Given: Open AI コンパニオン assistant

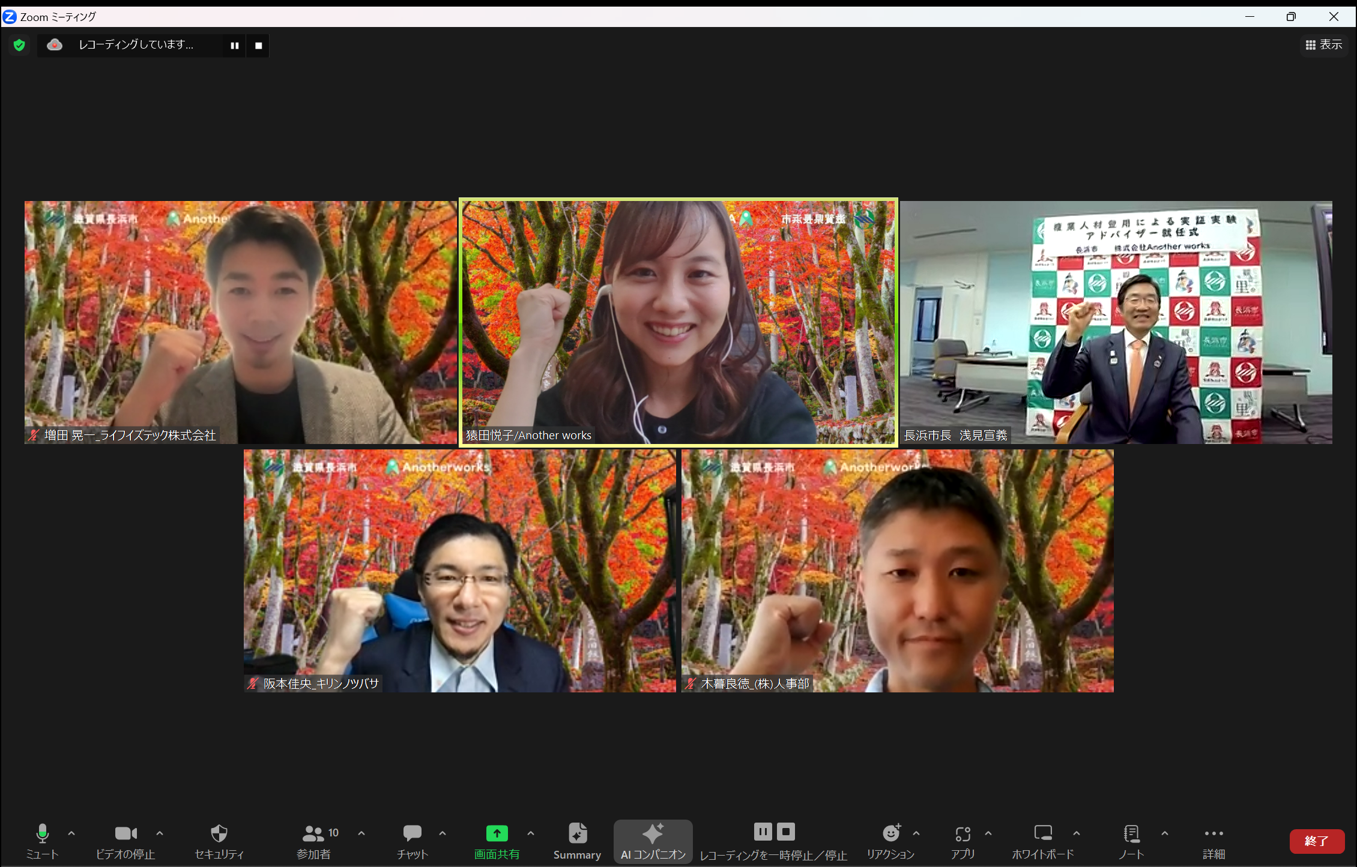Looking at the screenshot, I should (653, 841).
